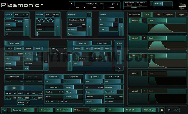The width and height of the screenshot is (188, 114).
Task: Open the File menu dropdown
Action: tap(77, 8)
